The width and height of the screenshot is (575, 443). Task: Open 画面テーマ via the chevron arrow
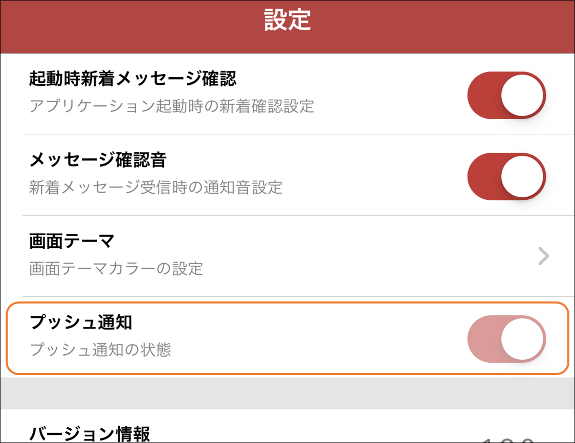[543, 256]
